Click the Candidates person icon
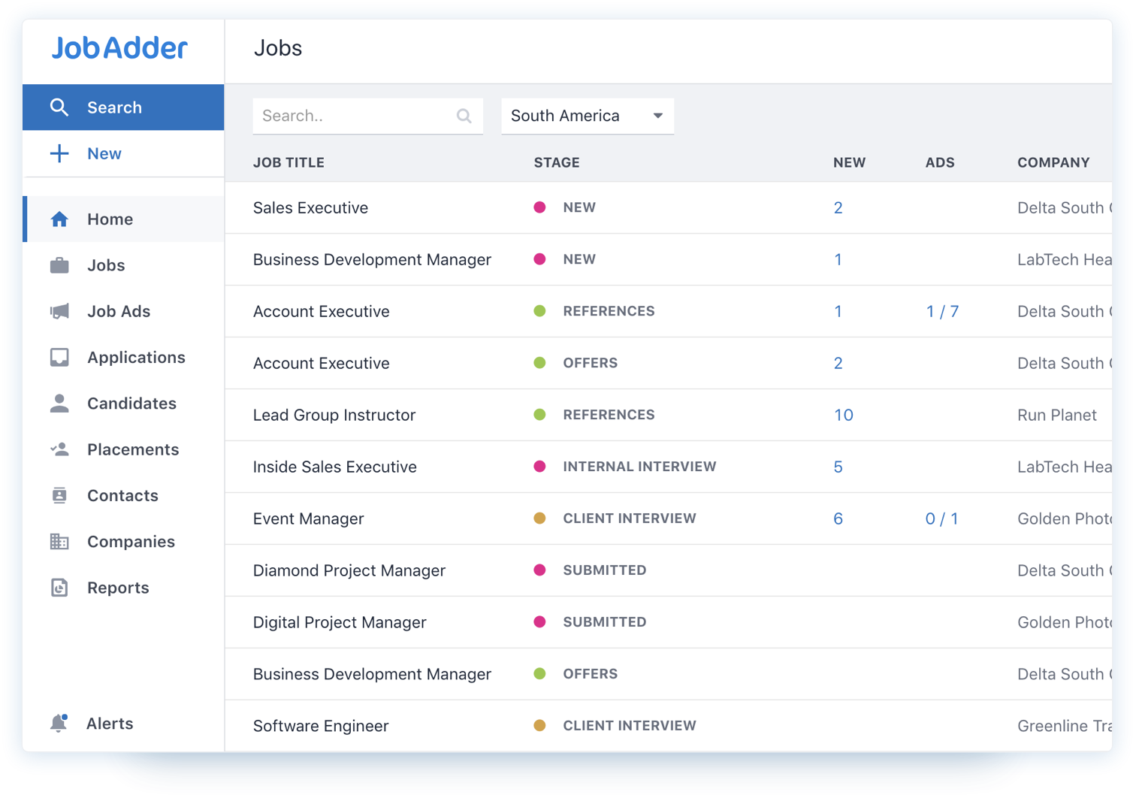This screenshot has height=801, width=1136. coord(59,404)
